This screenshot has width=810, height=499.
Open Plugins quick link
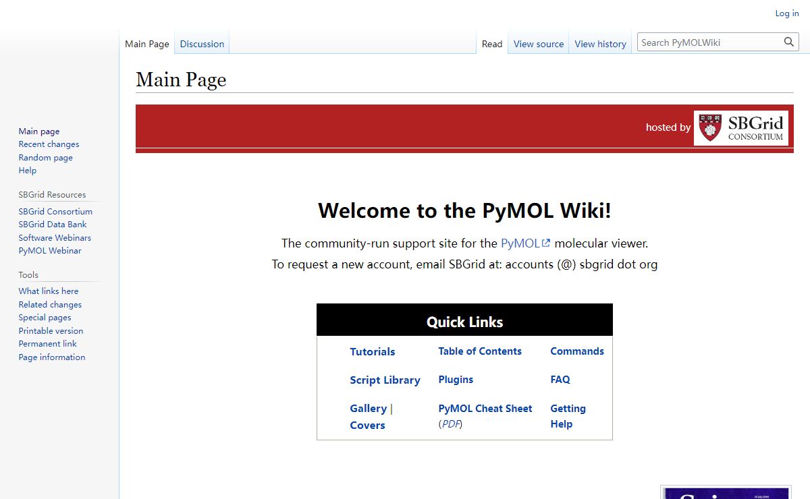[x=456, y=380]
